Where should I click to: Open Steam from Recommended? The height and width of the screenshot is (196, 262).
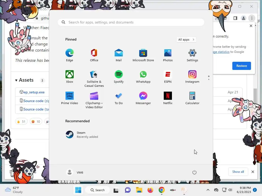coord(82,134)
